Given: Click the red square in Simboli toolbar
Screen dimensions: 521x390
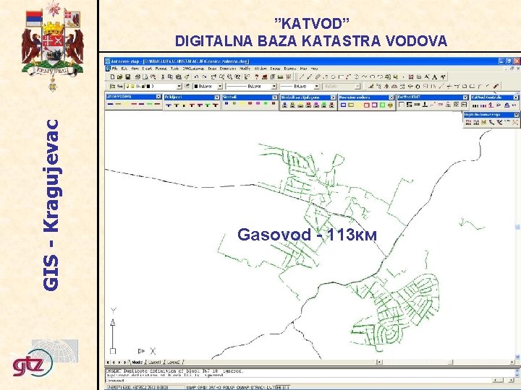Looking at the screenshot, I should point(250,103).
